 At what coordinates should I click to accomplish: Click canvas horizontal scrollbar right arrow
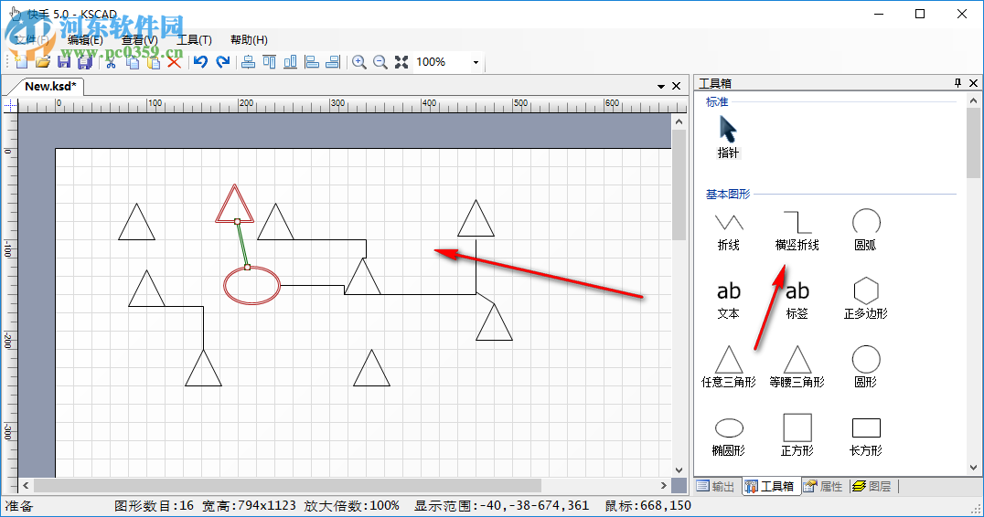664,486
